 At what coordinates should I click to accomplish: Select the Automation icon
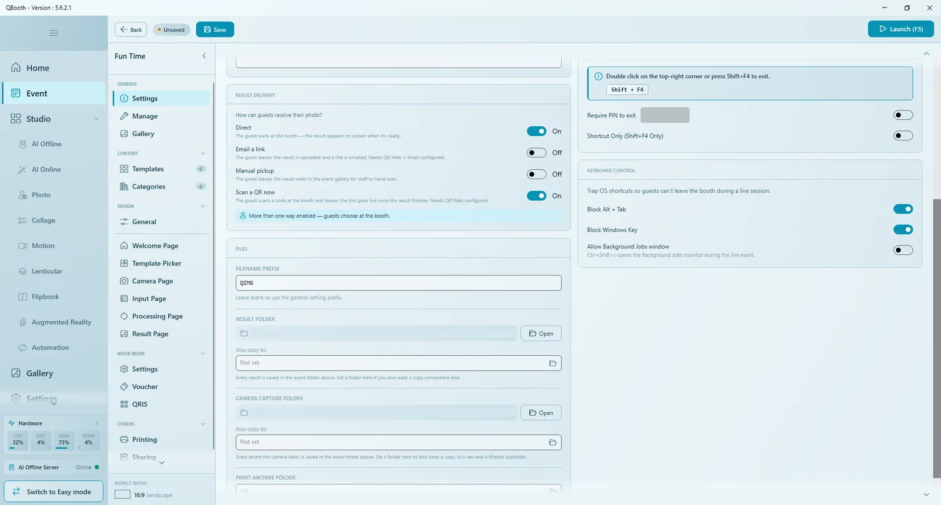coord(22,348)
